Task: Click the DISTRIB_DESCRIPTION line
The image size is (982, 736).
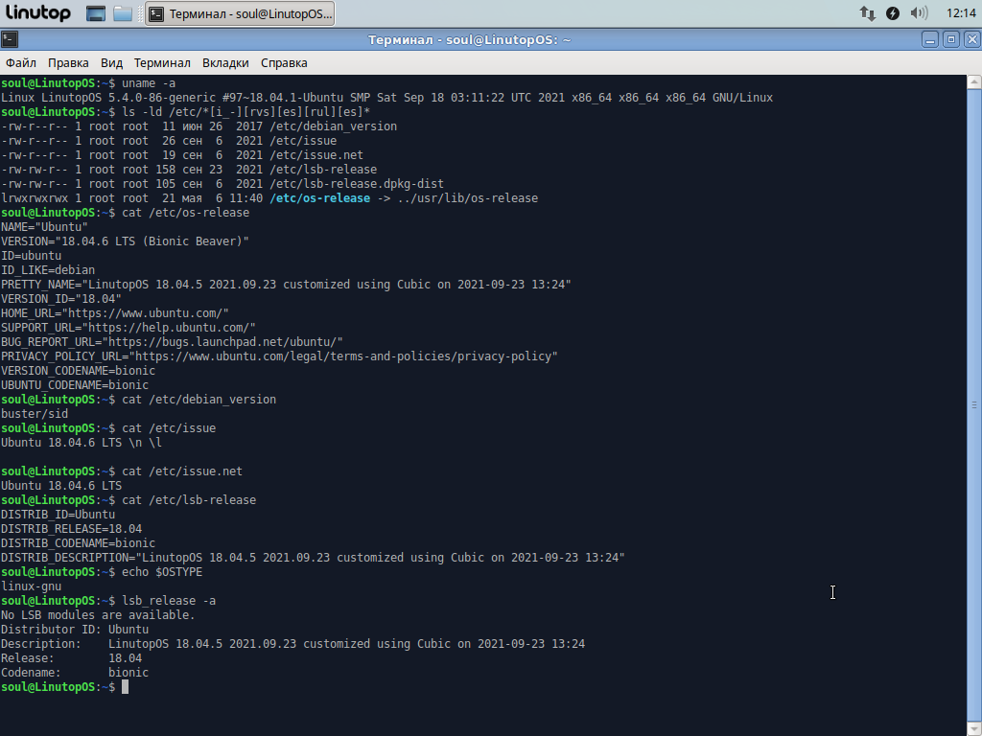Action: (313, 559)
